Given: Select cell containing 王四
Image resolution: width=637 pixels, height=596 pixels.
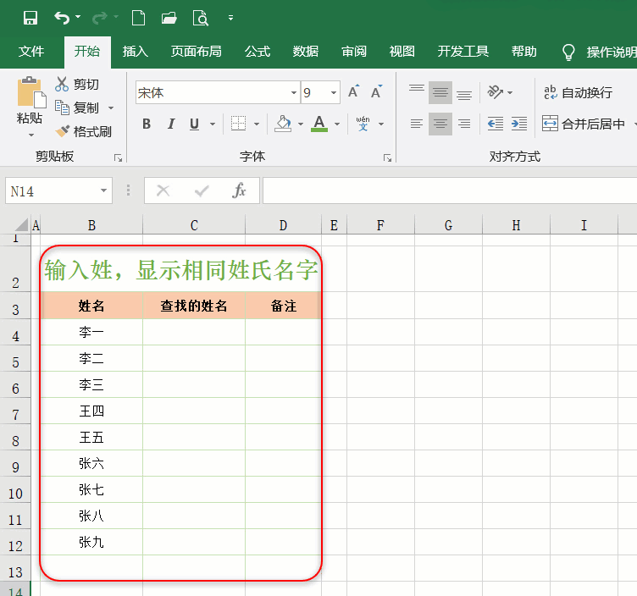Looking at the screenshot, I should pos(91,411).
